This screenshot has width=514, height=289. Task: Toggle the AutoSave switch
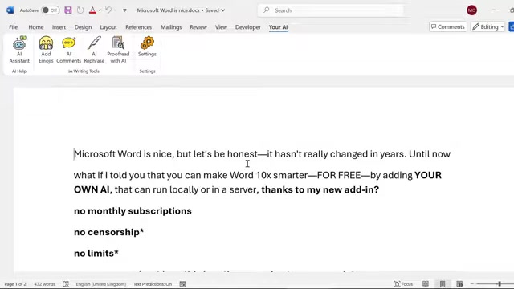(50, 10)
